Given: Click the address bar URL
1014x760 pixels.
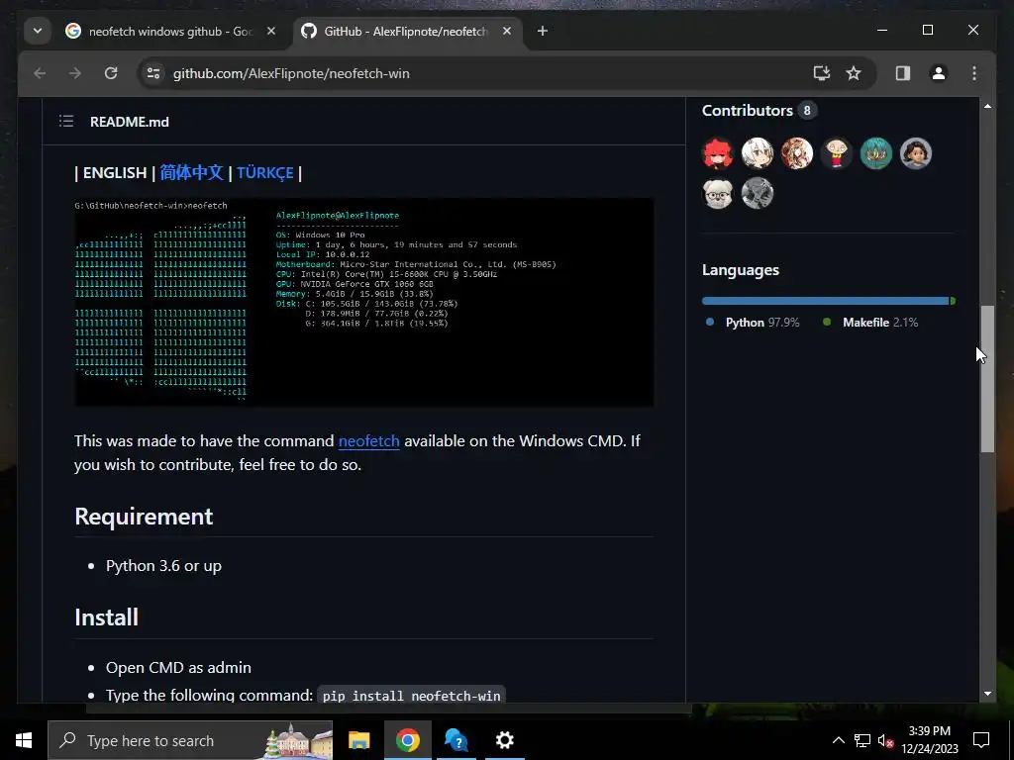Looking at the screenshot, I should [x=291, y=73].
